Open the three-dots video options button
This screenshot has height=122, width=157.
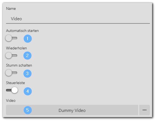click(x=144, y=110)
